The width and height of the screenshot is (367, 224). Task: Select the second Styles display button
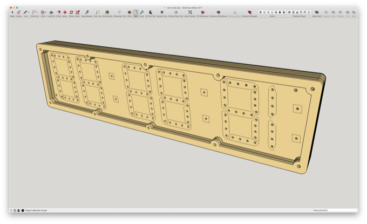click(264, 12)
